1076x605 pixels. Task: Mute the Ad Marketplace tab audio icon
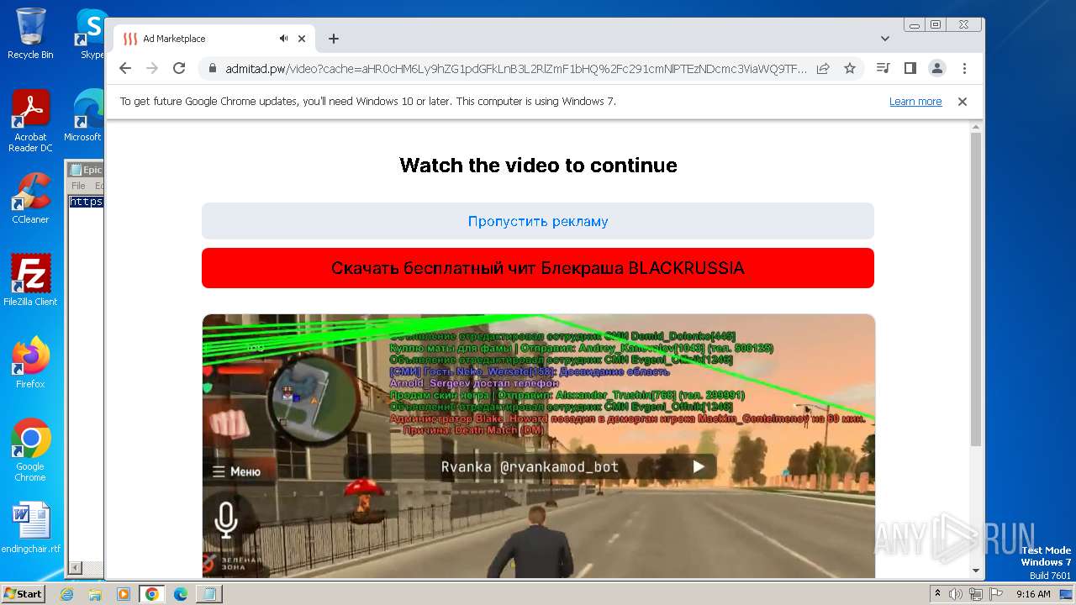point(284,39)
